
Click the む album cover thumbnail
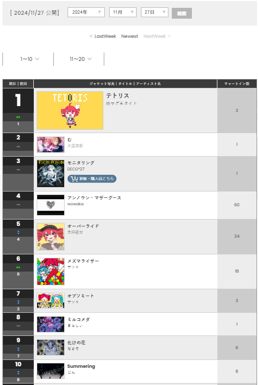click(x=51, y=144)
